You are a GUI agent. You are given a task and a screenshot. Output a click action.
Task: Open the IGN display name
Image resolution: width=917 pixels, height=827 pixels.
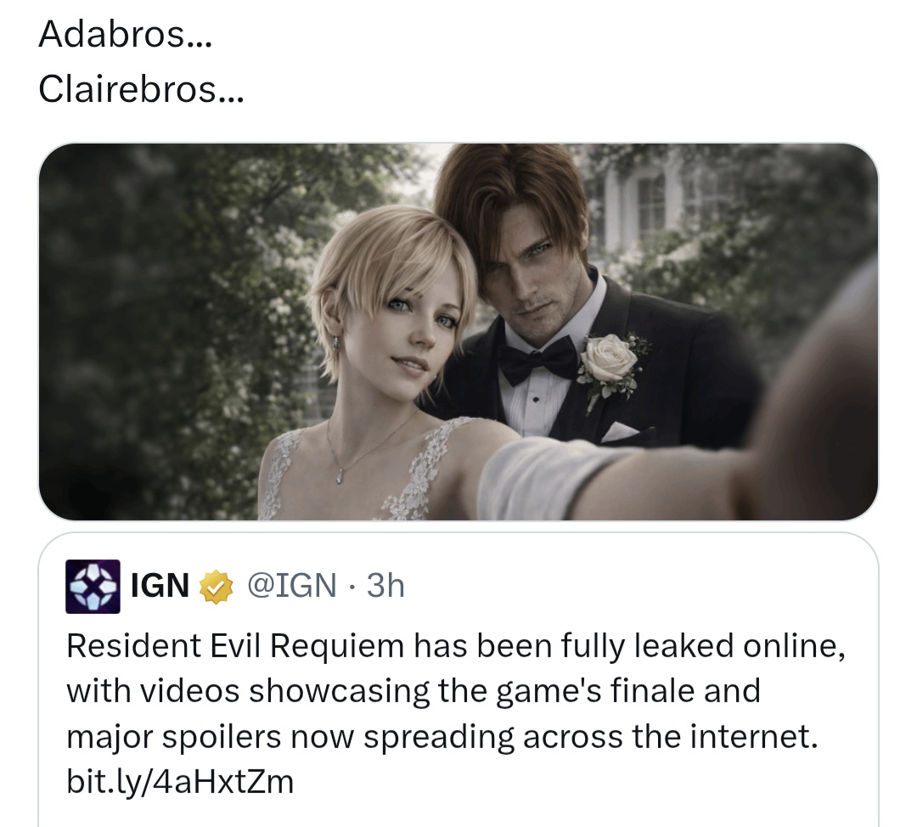coord(160,586)
